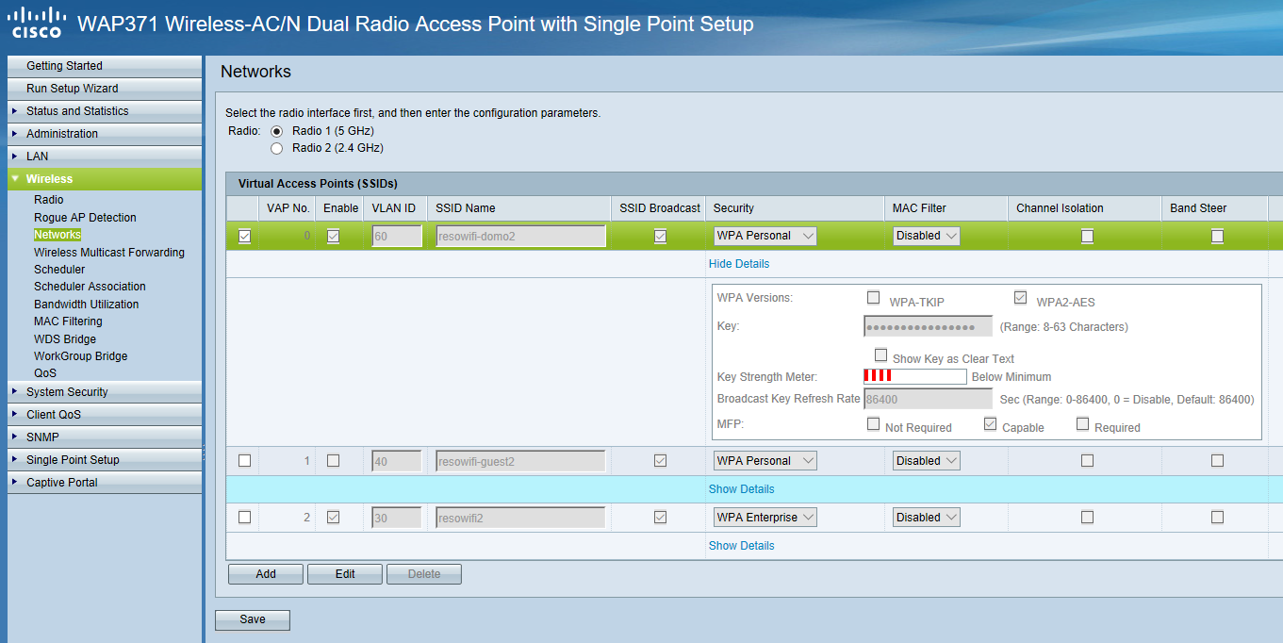Viewport: 1283px width, 643px height.
Task: Collapse the Wireless section
Action: coord(105,179)
